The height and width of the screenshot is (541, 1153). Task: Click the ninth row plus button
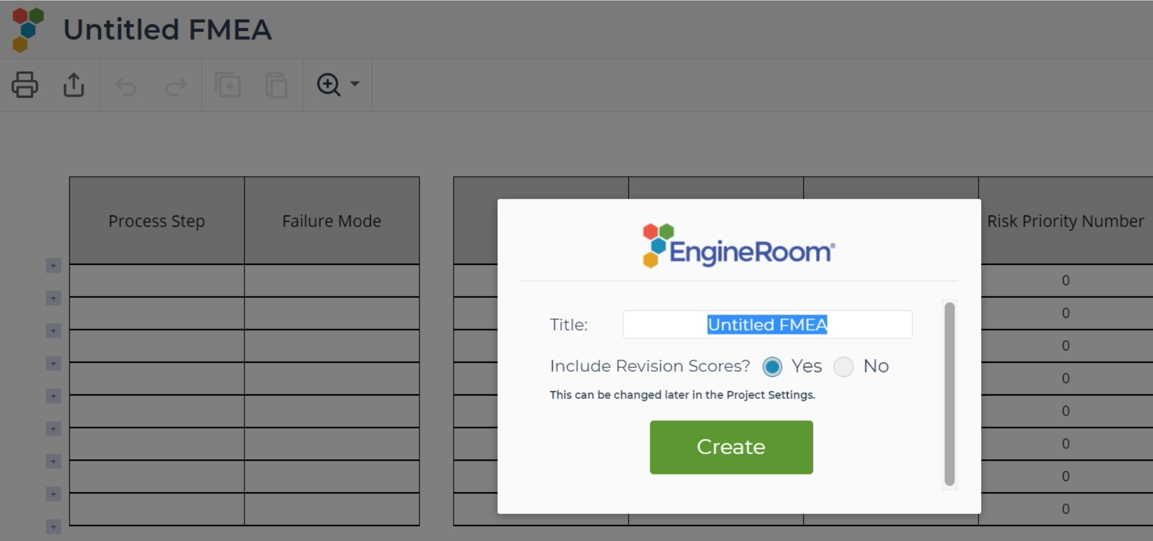(53, 527)
